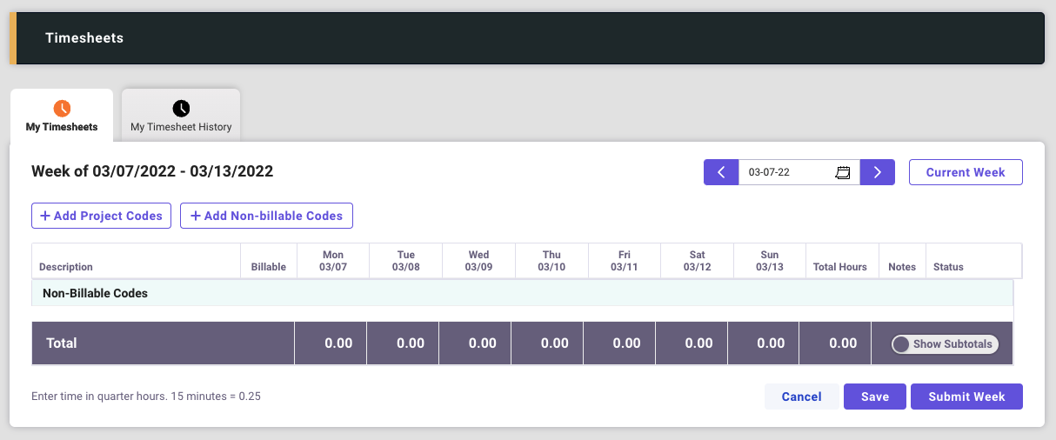Jump to Current Week
This screenshot has height=440, width=1056.
pyautogui.click(x=966, y=172)
